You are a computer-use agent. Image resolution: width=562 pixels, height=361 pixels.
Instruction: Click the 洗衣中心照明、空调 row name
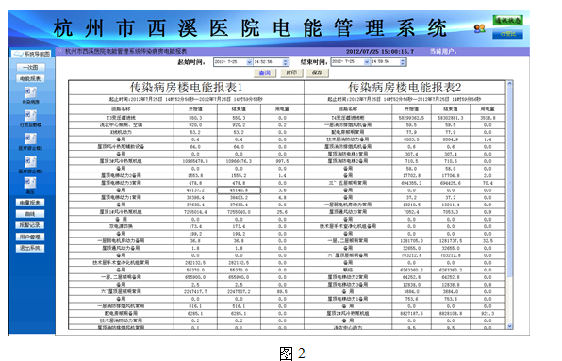coord(121,125)
